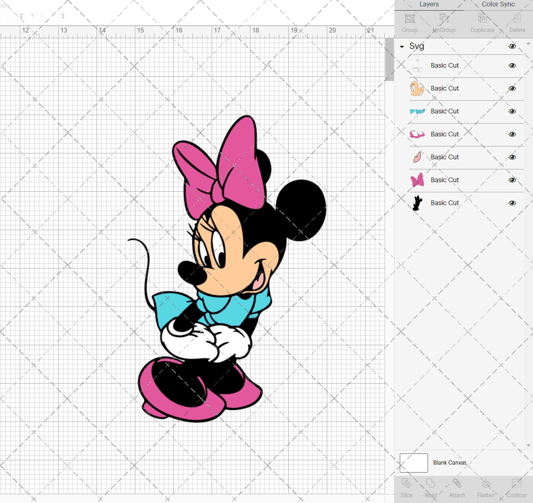The height and width of the screenshot is (503, 533).
Task: Select the pink shoes layer thumbnail
Action: pos(417,134)
